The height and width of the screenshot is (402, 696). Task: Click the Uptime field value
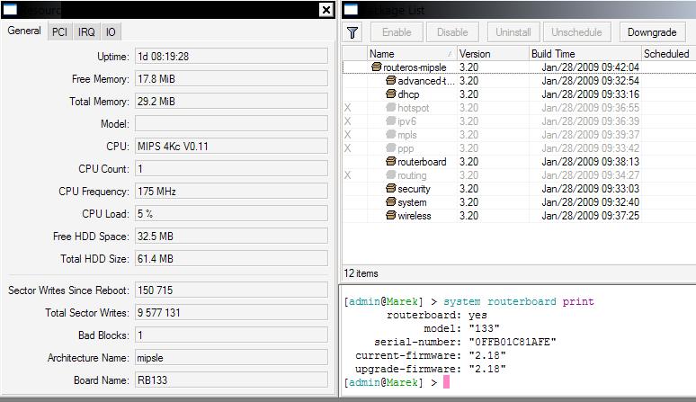click(x=231, y=57)
